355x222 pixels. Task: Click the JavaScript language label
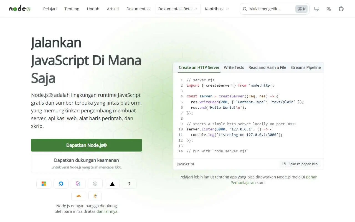pyautogui.click(x=185, y=164)
